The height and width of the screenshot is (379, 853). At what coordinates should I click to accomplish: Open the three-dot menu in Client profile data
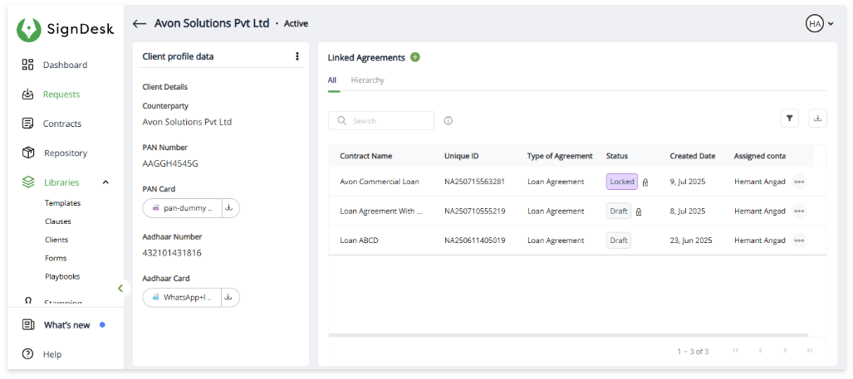click(297, 56)
